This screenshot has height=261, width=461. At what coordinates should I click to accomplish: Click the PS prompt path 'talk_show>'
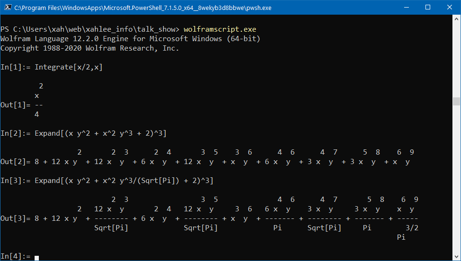[x=158, y=29]
